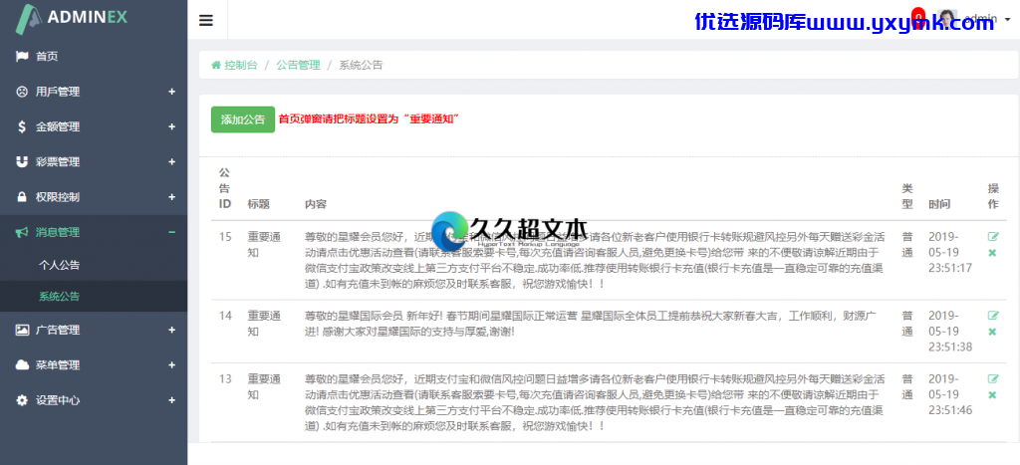Click the hamburger menu toggle icon
Viewport: 1020px width, 465px height.
[206, 20]
